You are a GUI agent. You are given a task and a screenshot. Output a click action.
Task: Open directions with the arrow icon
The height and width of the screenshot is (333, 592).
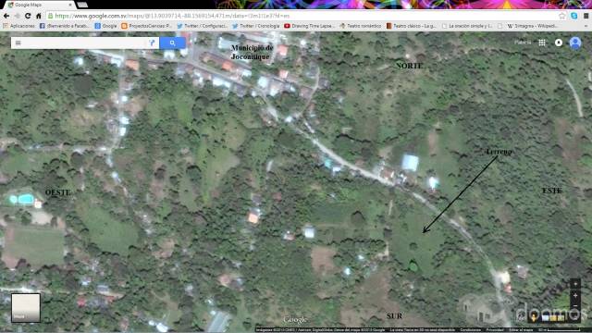click(x=152, y=43)
